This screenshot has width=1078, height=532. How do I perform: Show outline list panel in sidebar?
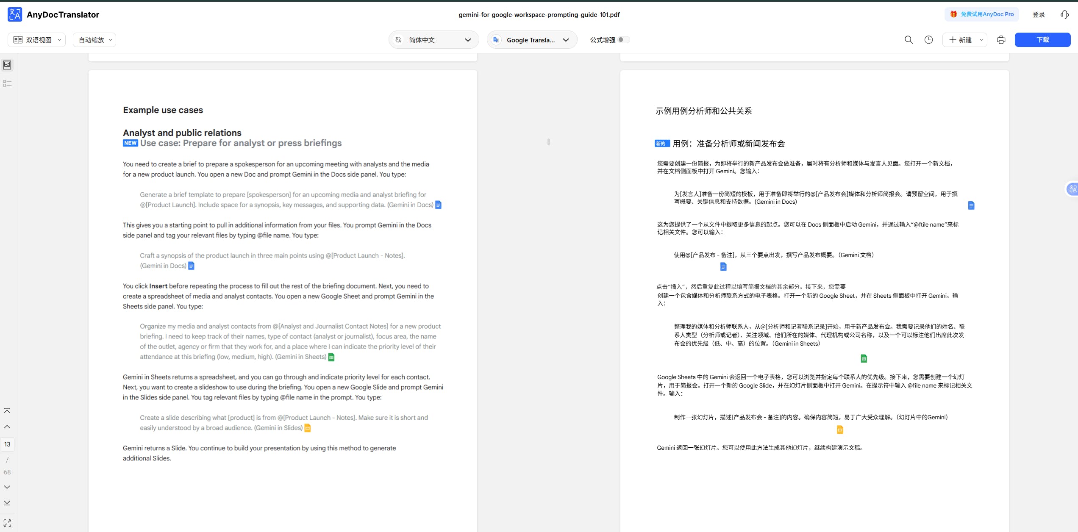7,83
